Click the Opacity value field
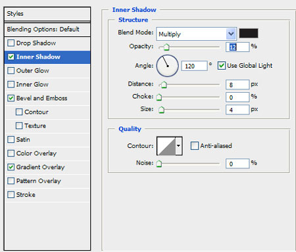 237,47
